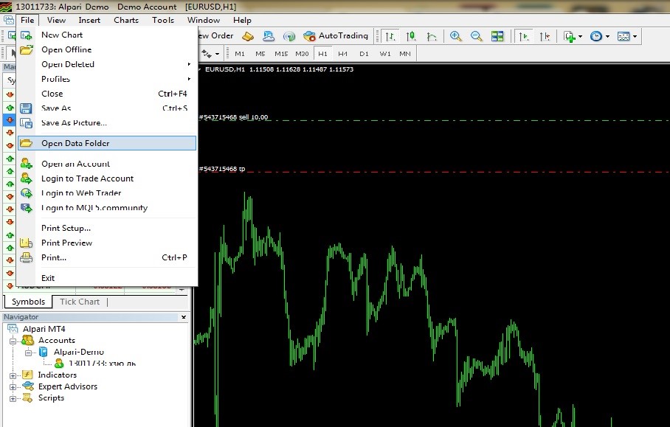Click the Zoom In magnifier icon
Viewport: 670px width, 427px height.
(456, 36)
